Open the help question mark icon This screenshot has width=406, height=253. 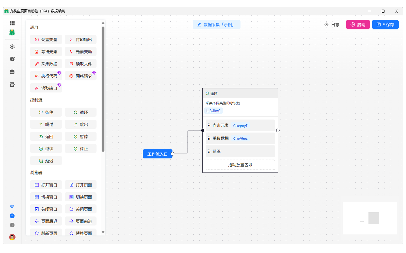tap(12, 216)
